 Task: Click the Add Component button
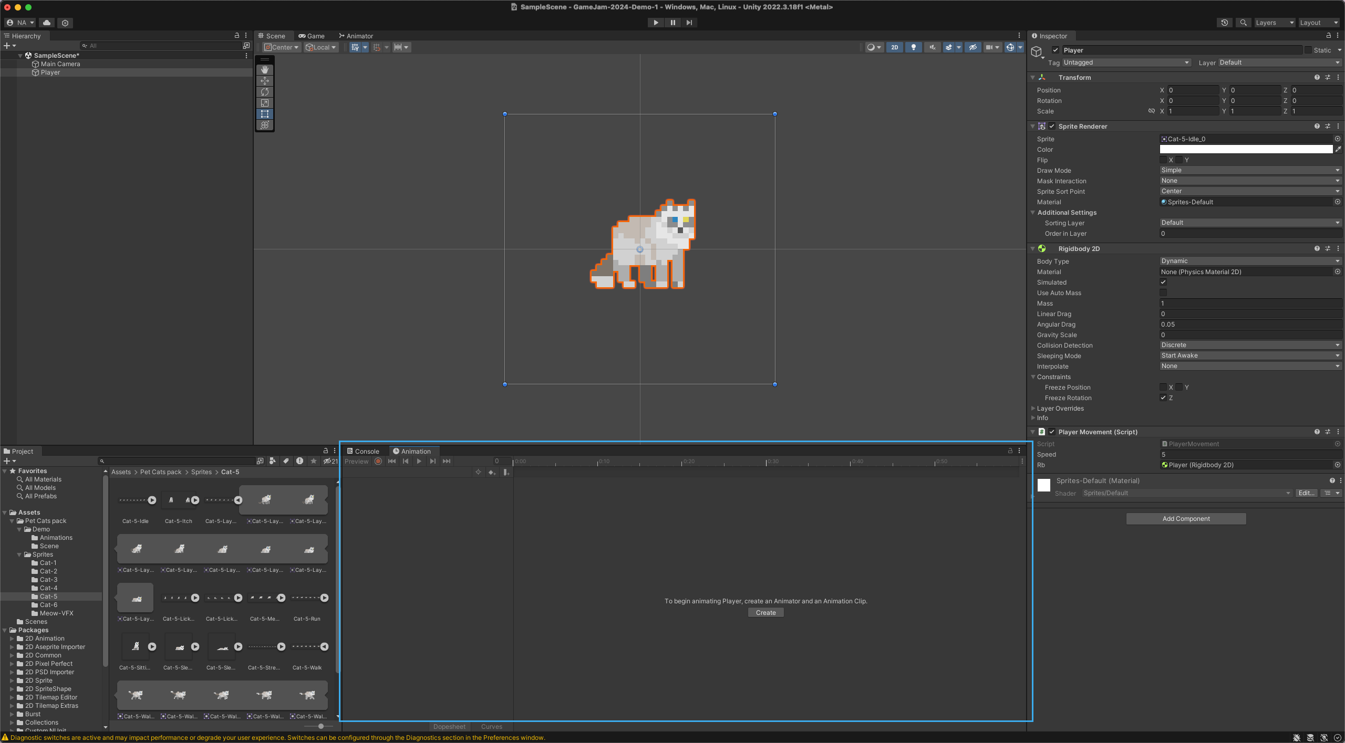pyautogui.click(x=1185, y=518)
